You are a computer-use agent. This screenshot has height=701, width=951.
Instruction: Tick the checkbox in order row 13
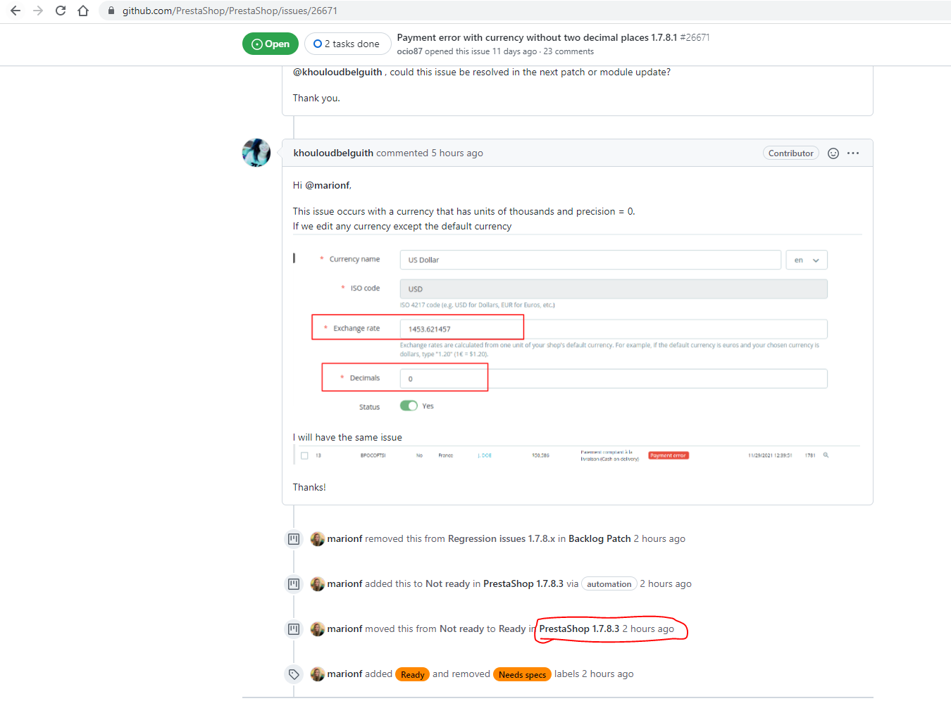[x=304, y=455]
